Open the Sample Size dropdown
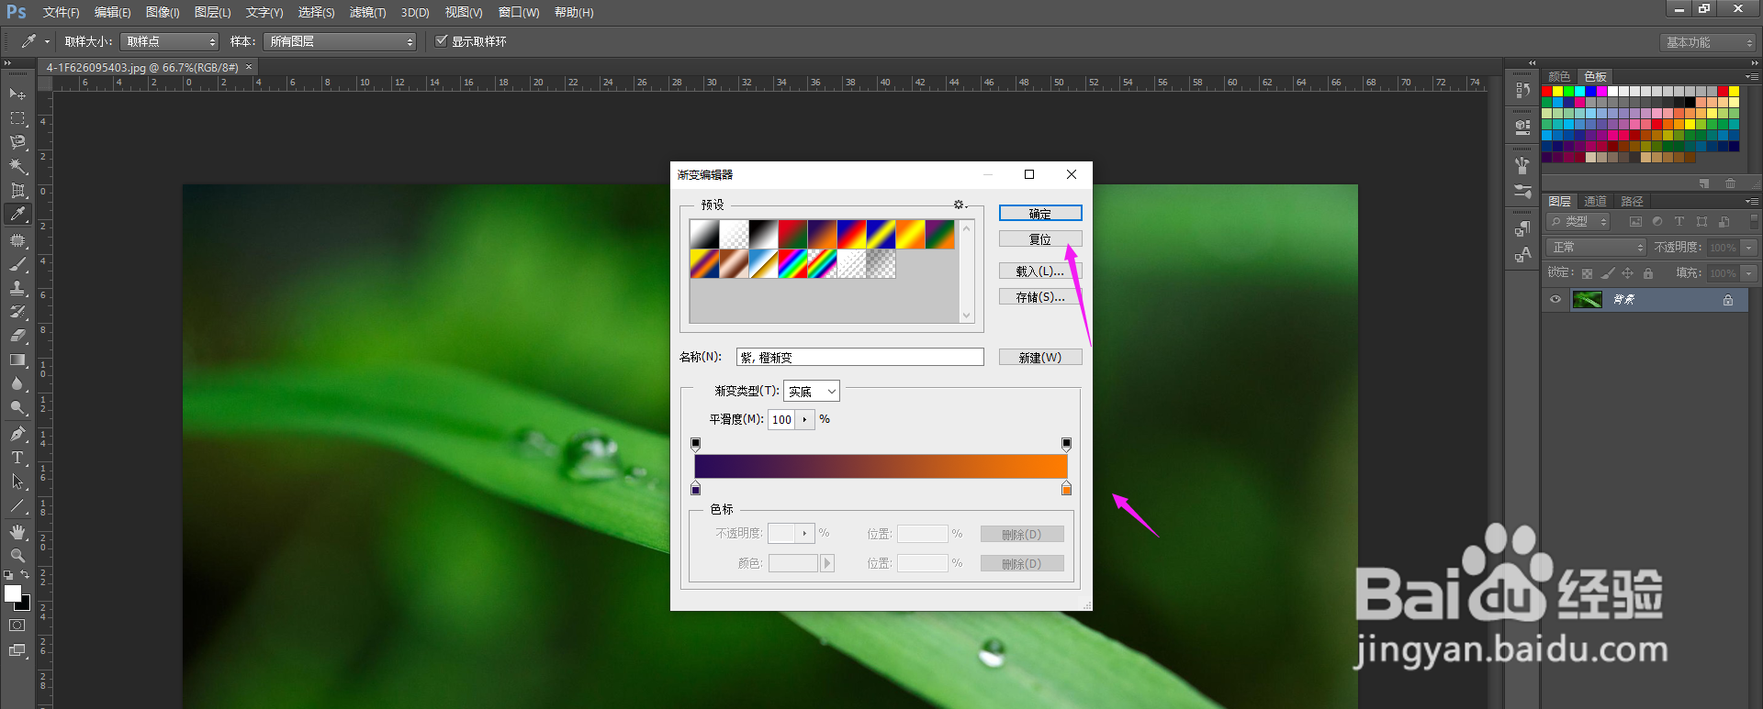 [170, 41]
